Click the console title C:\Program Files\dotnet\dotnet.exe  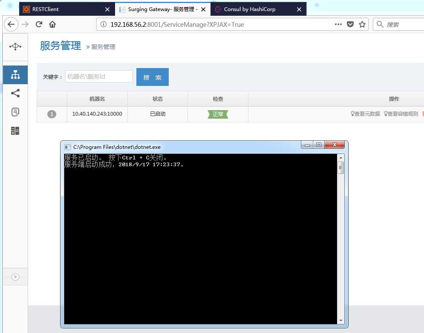(x=117, y=147)
